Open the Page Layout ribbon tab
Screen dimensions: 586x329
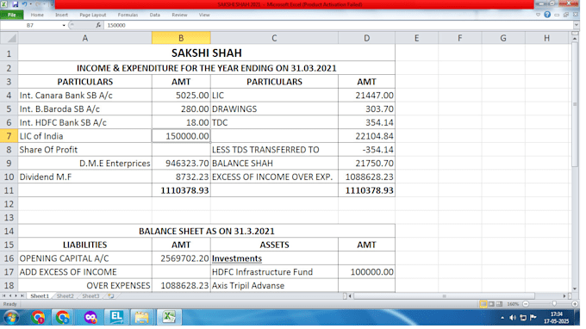93,15
